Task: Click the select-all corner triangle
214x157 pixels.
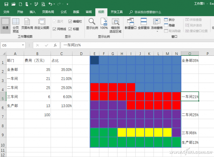Action: [4, 54]
